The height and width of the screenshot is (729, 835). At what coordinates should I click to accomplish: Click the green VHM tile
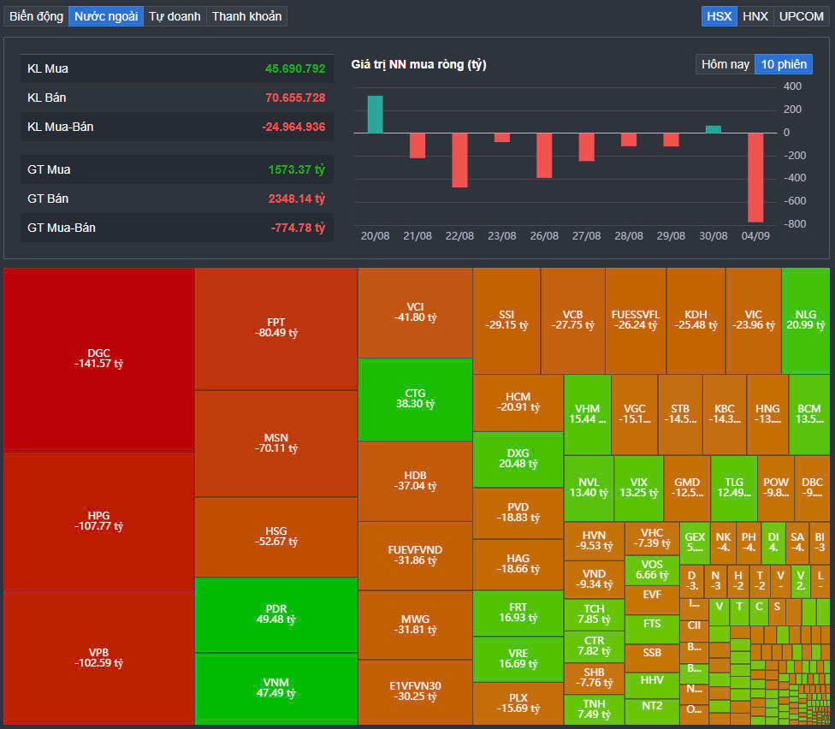[x=588, y=414]
